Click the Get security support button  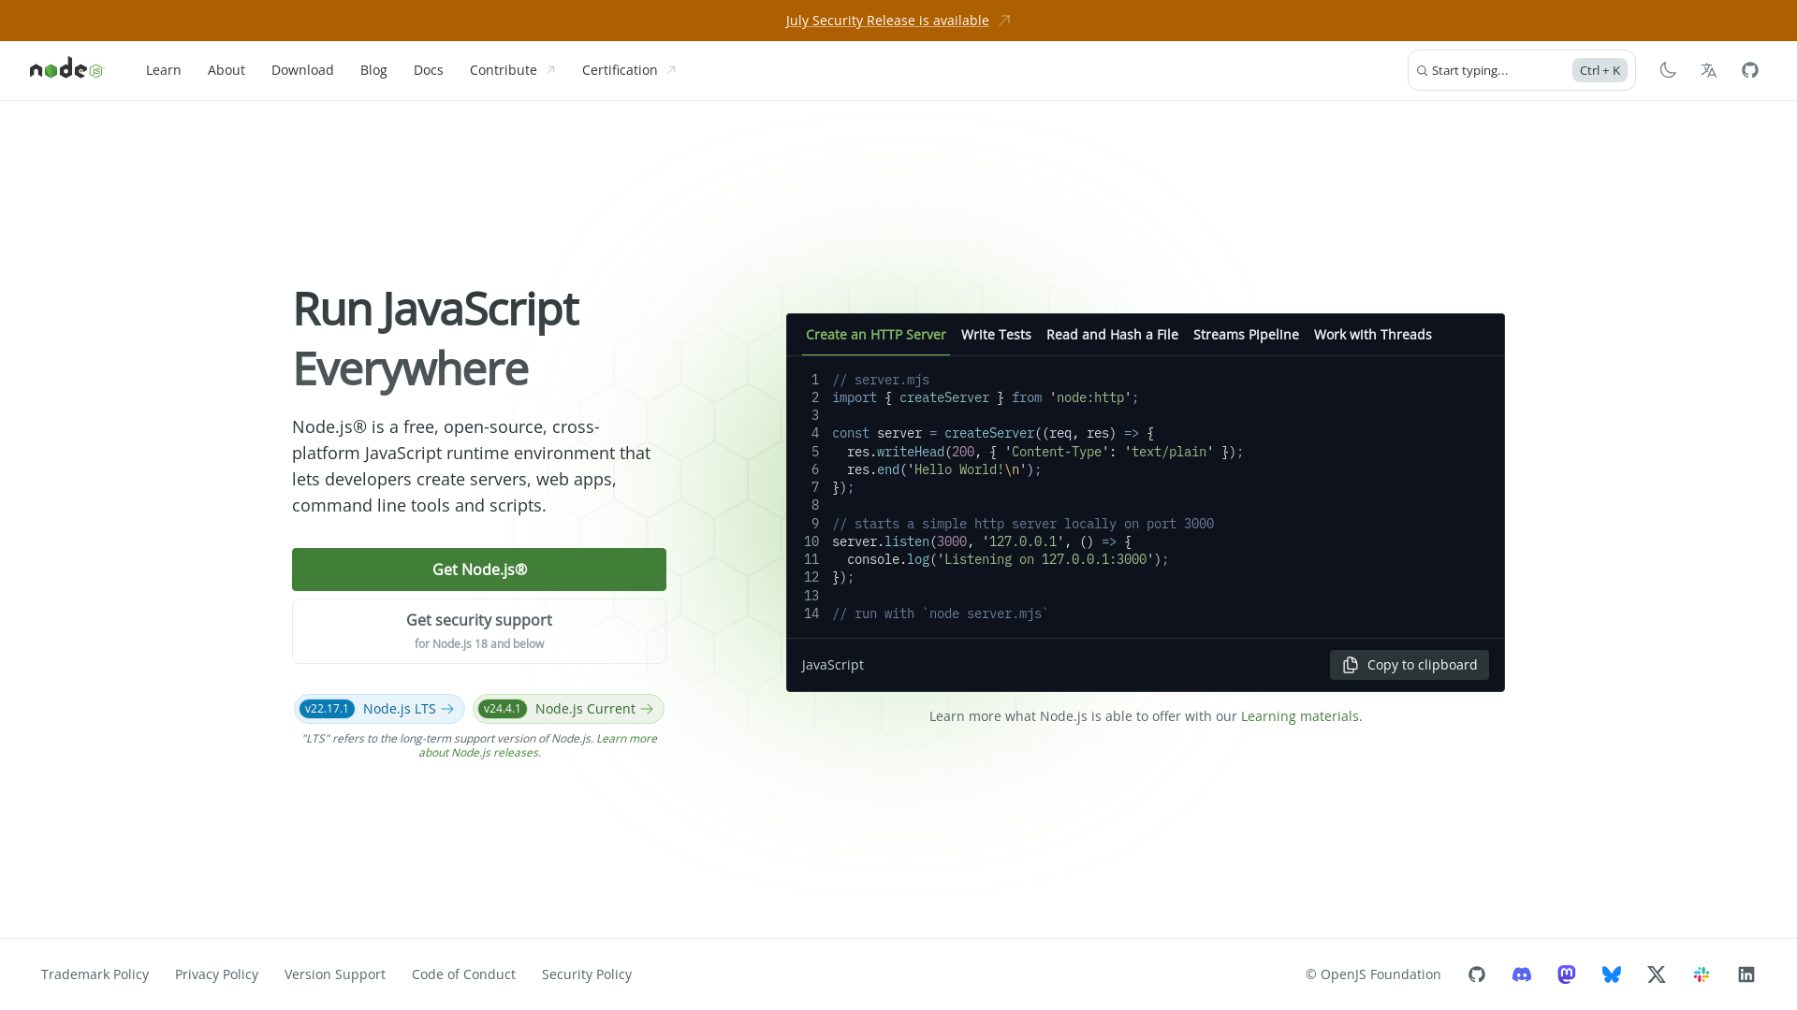coord(479,631)
